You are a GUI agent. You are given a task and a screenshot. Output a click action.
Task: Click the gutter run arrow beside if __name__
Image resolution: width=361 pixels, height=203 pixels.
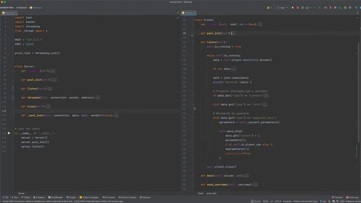point(9,133)
